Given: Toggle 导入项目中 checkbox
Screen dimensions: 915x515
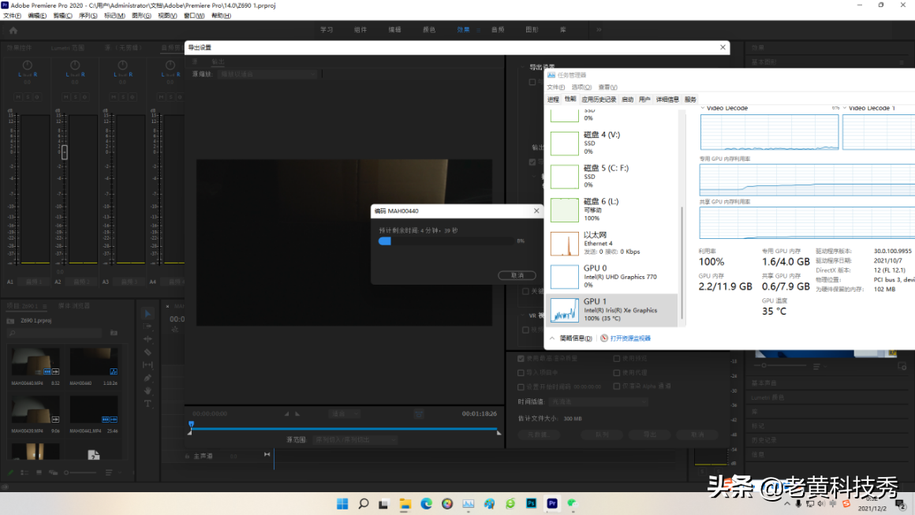Looking at the screenshot, I should (521, 373).
